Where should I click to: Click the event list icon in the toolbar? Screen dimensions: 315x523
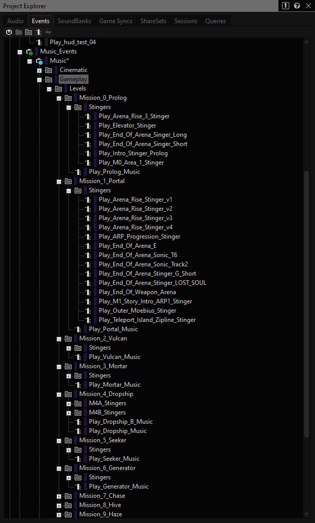38,32
